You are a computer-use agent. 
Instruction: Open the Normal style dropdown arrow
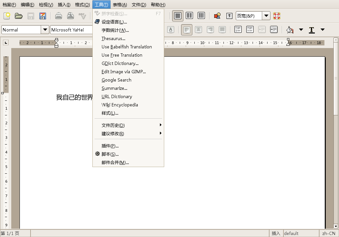pyautogui.click(x=45, y=30)
